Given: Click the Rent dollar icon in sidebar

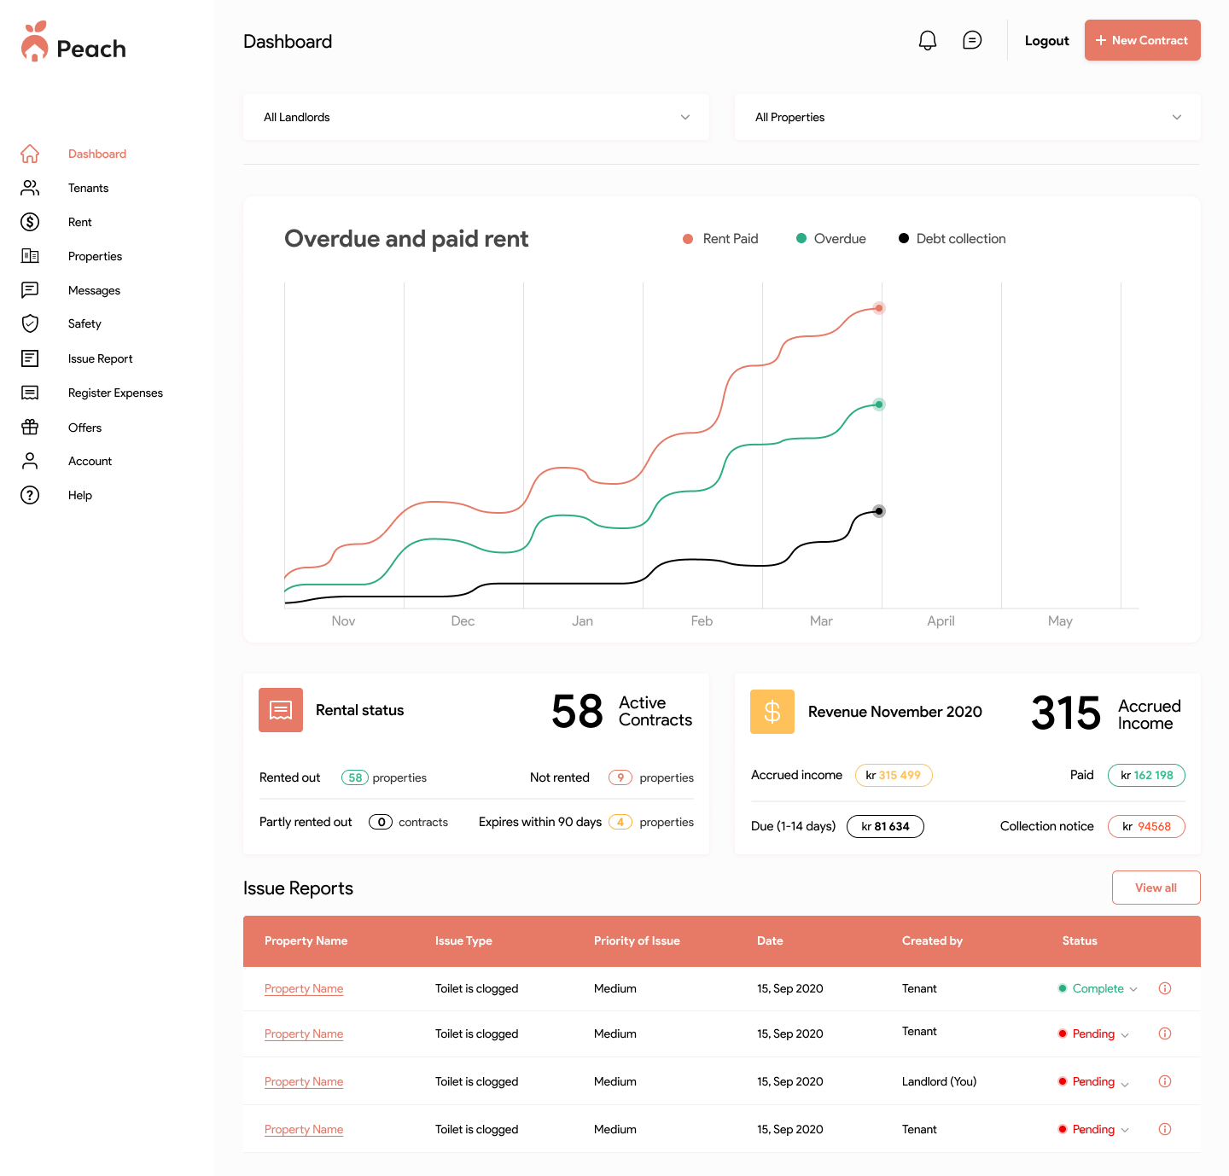Looking at the screenshot, I should [x=30, y=222].
